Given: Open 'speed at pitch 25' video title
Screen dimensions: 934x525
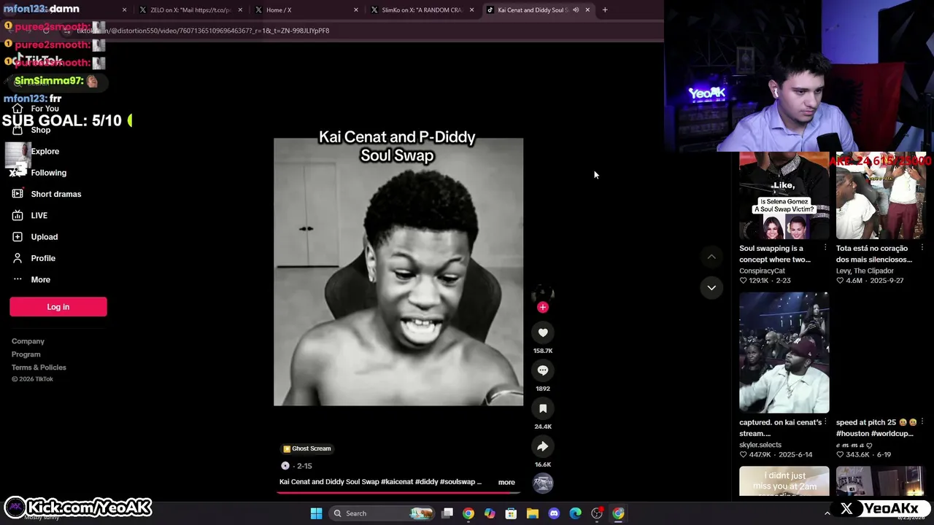Looking at the screenshot, I should pyautogui.click(x=875, y=428).
